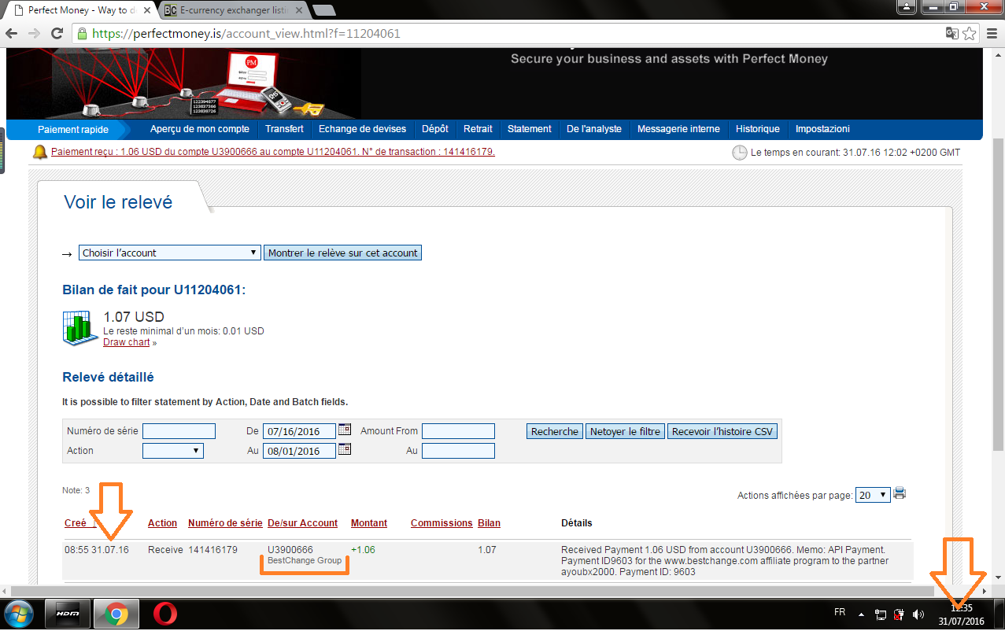Open De l'analyste menu item
Image resolution: width=1005 pixels, height=631 pixels.
[594, 129]
